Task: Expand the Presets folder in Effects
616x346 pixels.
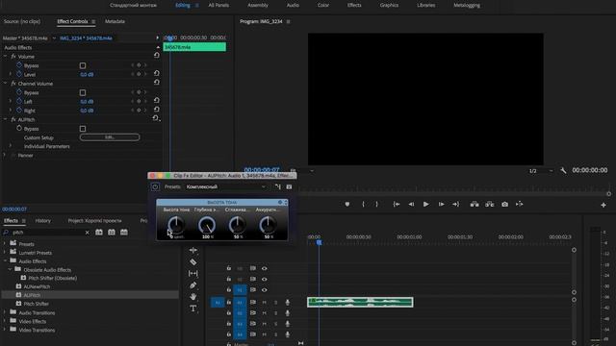Action: pyautogui.click(x=5, y=243)
